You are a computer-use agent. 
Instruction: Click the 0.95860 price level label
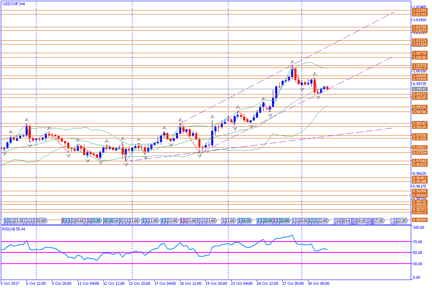pyautogui.click(x=420, y=195)
